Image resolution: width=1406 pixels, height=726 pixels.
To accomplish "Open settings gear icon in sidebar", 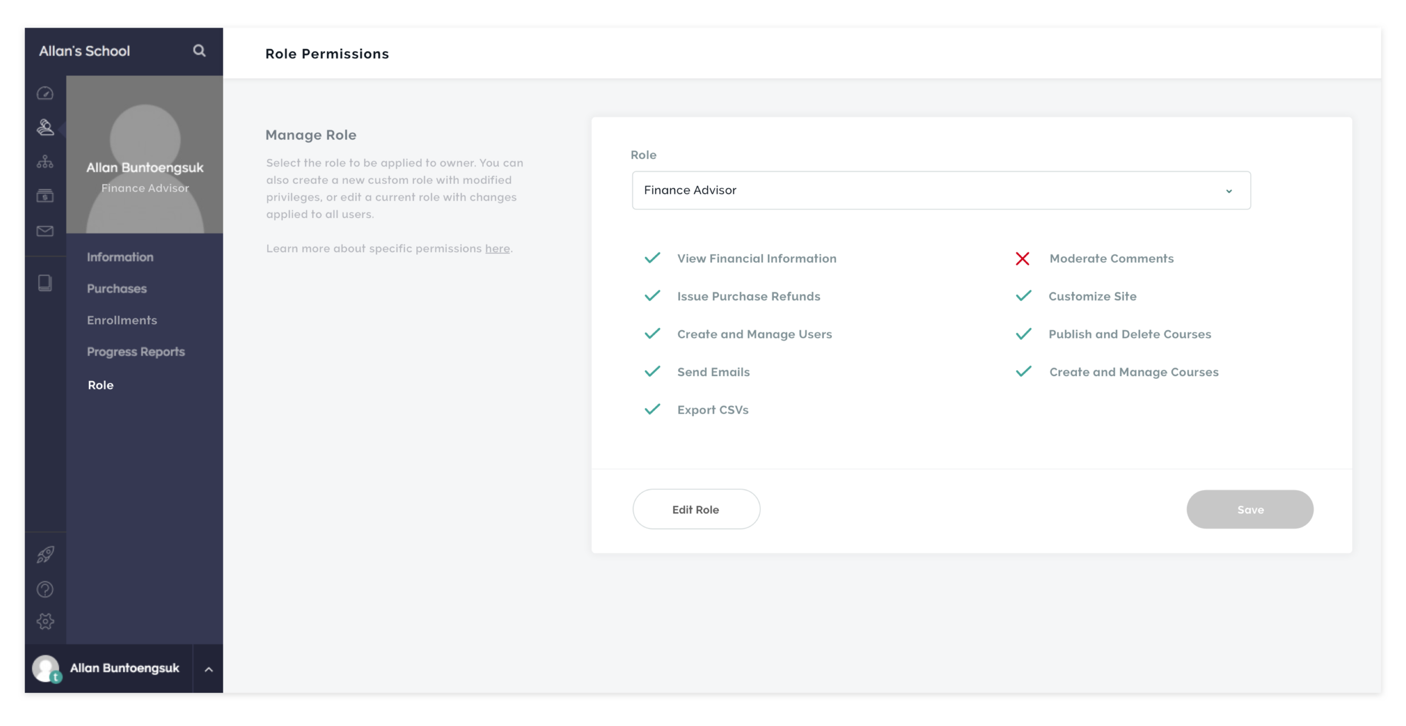I will [x=45, y=621].
